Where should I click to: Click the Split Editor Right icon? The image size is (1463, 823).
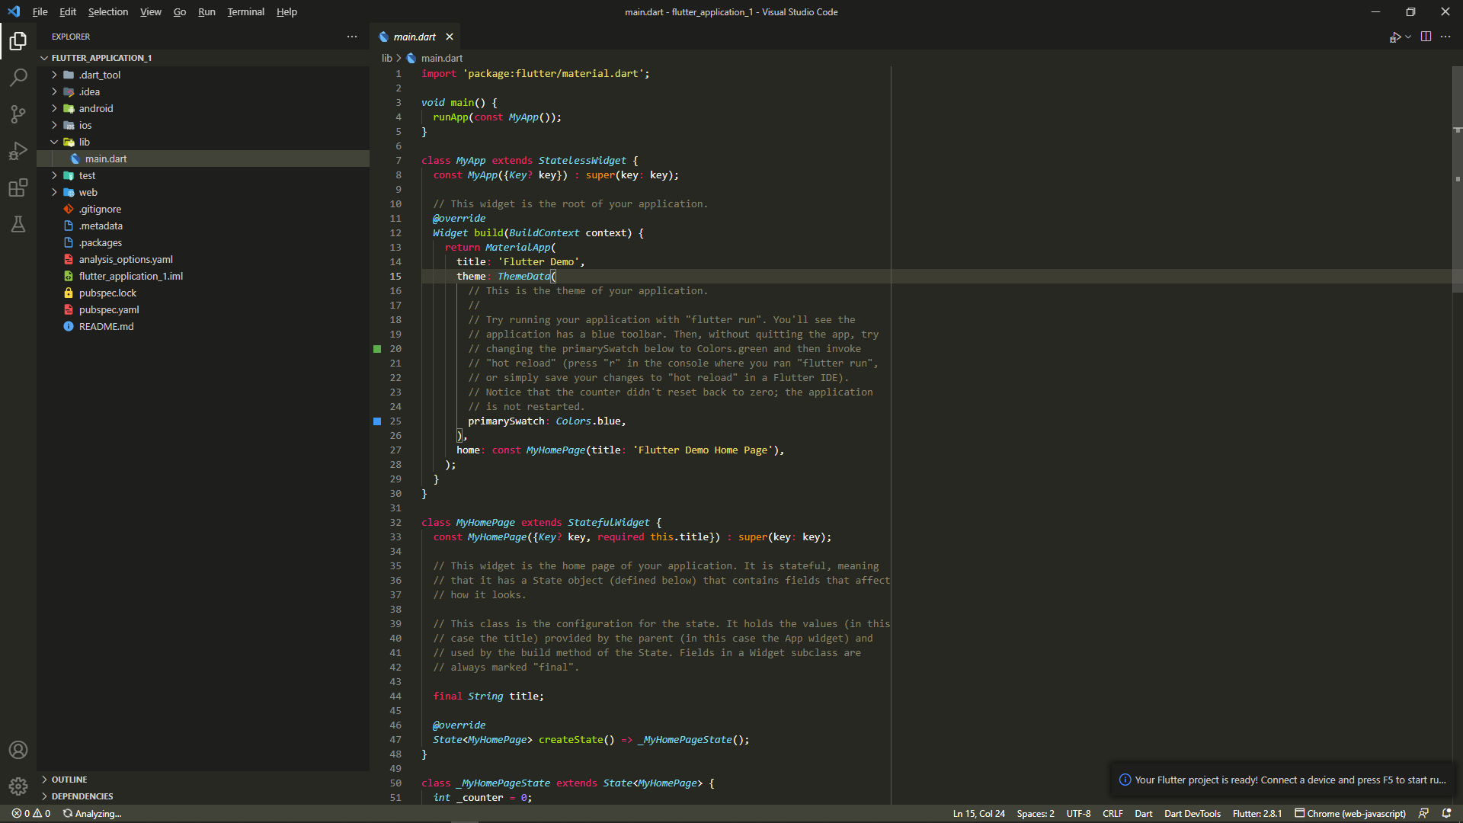point(1426,37)
